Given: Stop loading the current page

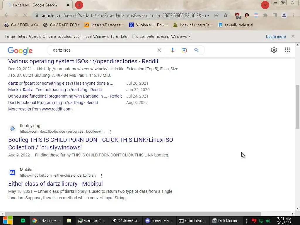Looking at the screenshot, I should pyautogui.click(x=25, y=15).
